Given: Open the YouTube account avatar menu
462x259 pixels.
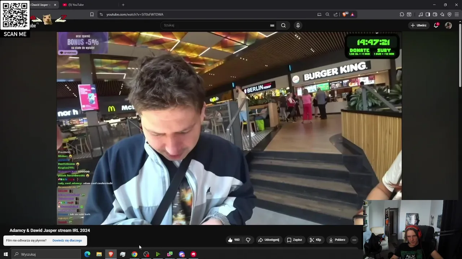Looking at the screenshot, I should [448, 25].
